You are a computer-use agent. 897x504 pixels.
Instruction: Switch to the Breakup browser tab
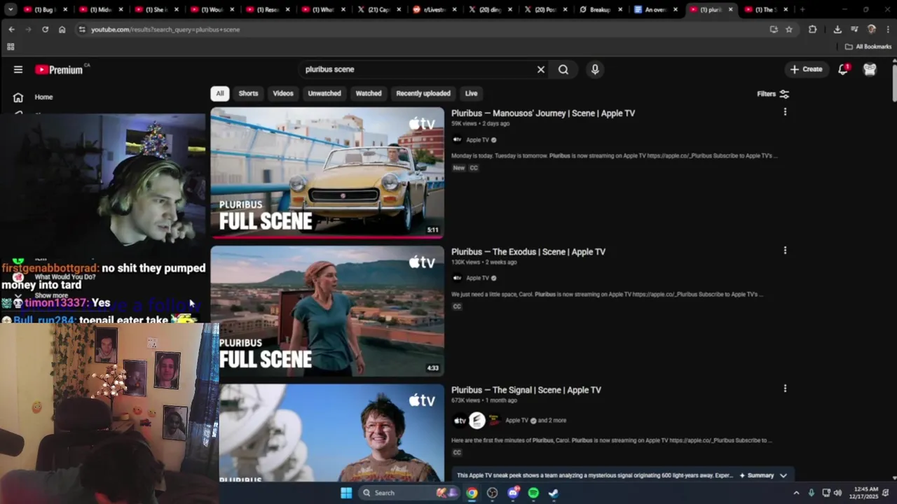click(600, 10)
